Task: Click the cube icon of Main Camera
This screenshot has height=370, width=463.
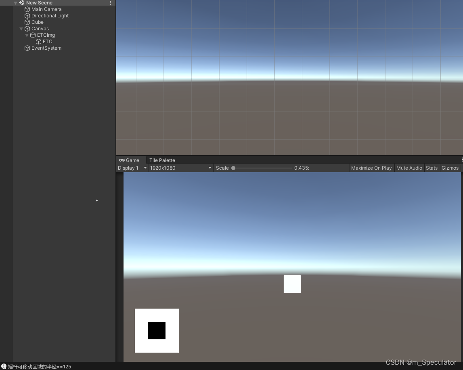Action: 27,9
